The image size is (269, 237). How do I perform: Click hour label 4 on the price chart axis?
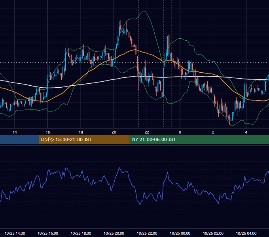(246, 132)
